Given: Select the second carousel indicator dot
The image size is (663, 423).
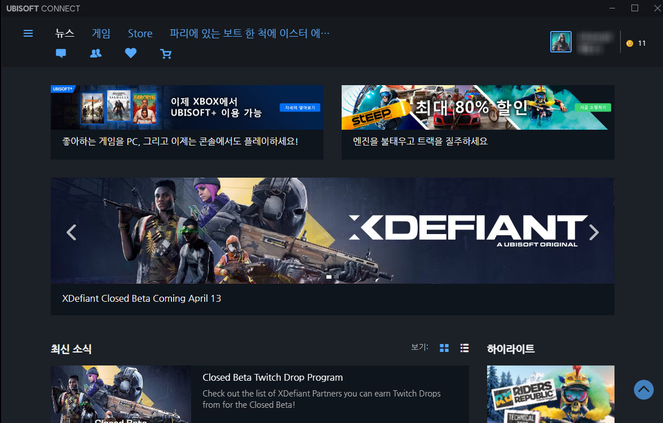Looking at the screenshot, I should pos(336,276).
